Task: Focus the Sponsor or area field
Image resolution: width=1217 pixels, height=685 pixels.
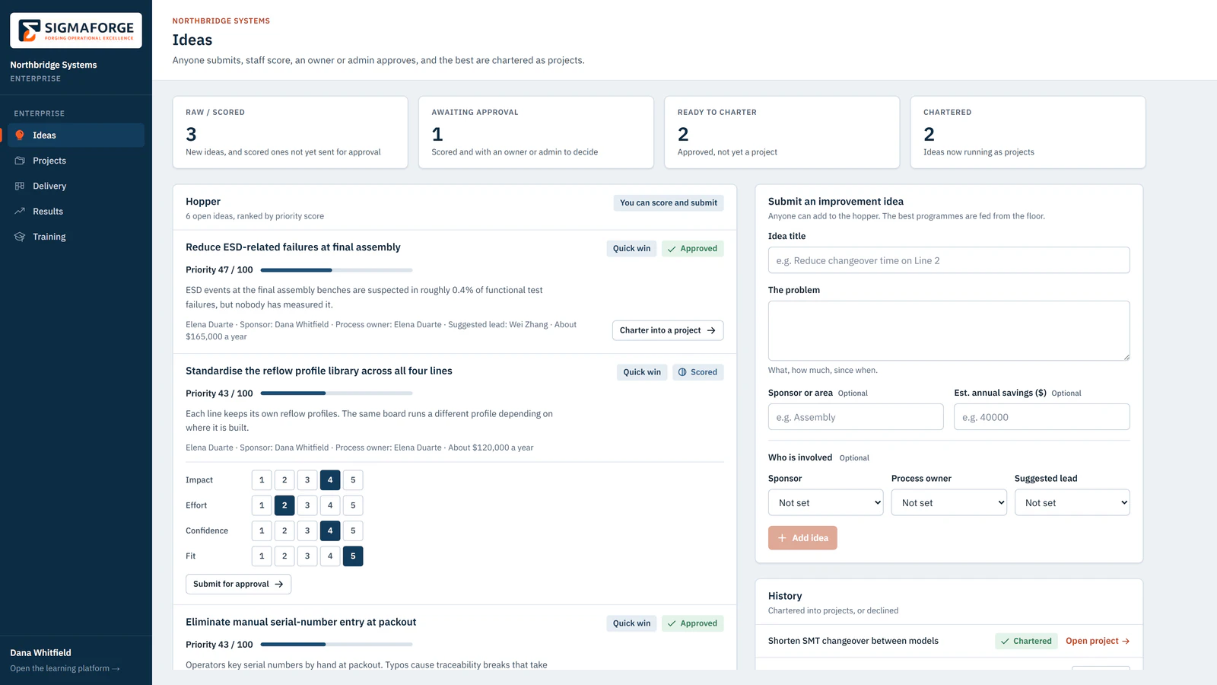Action: pyautogui.click(x=856, y=417)
